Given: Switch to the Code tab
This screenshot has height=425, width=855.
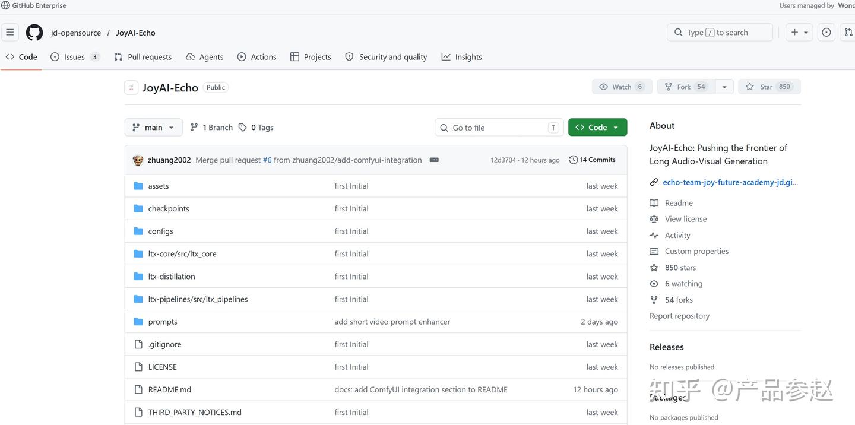Looking at the screenshot, I should click(21, 57).
